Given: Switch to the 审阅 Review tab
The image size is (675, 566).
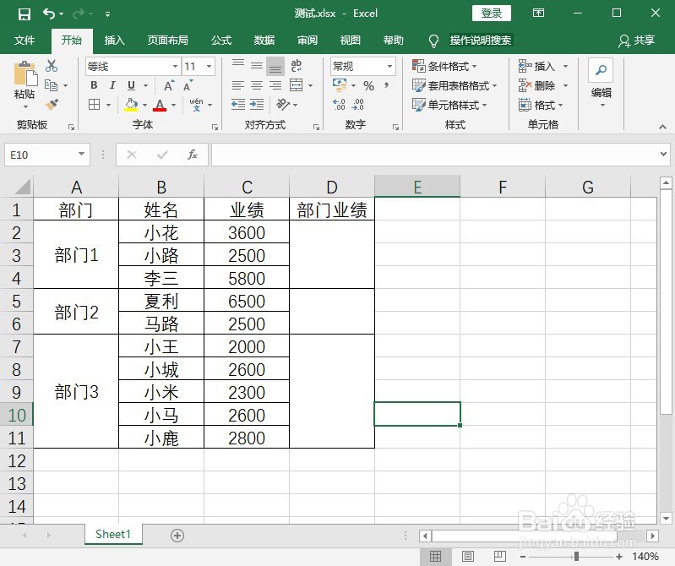Looking at the screenshot, I should tap(308, 41).
